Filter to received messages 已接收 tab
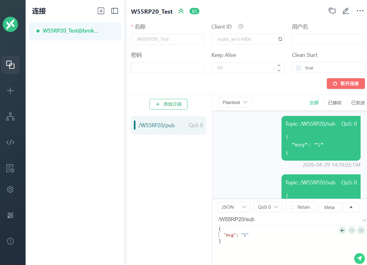Image resolution: width=367 pixels, height=265 pixels. click(x=335, y=103)
